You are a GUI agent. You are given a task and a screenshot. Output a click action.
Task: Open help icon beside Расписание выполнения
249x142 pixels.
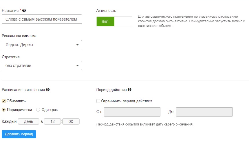(48, 90)
